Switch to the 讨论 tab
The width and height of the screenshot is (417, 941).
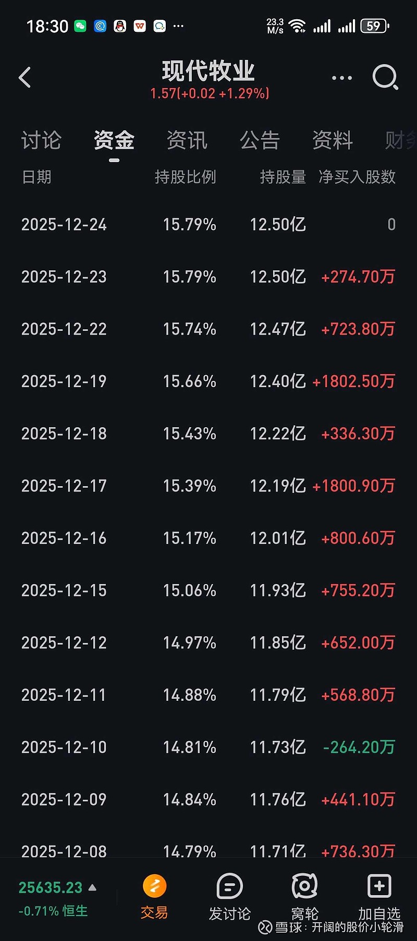coord(41,141)
